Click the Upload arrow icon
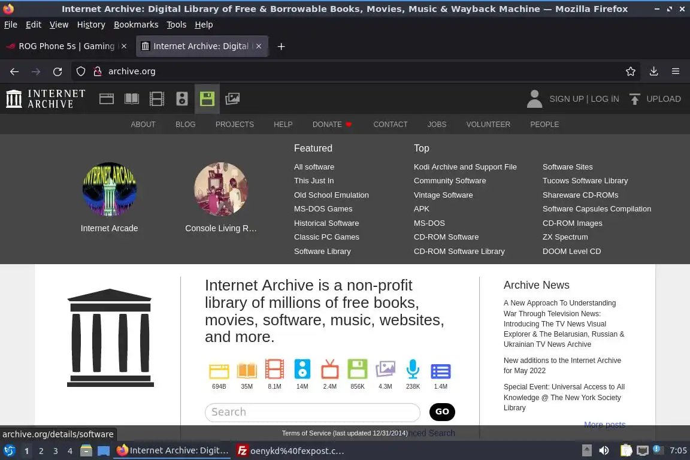This screenshot has height=460, width=690. click(x=634, y=99)
